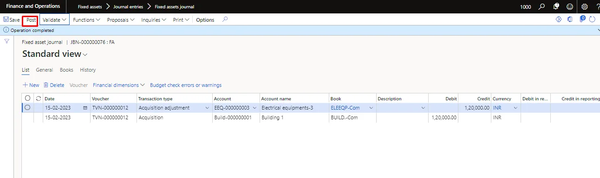Select the Acquisition adjustment row circle
Viewport: 600px width, 178px height.
[x=27, y=108]
